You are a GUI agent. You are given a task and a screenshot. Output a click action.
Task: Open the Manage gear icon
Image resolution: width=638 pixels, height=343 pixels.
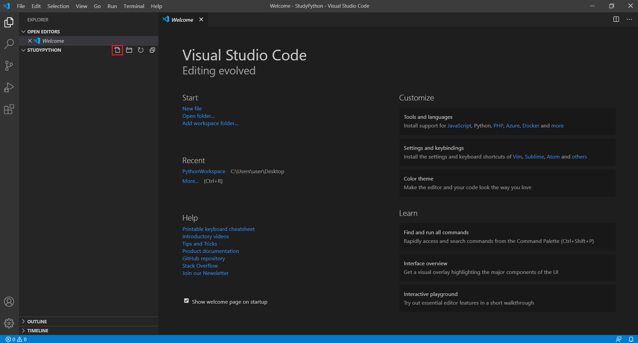[9, 323]
